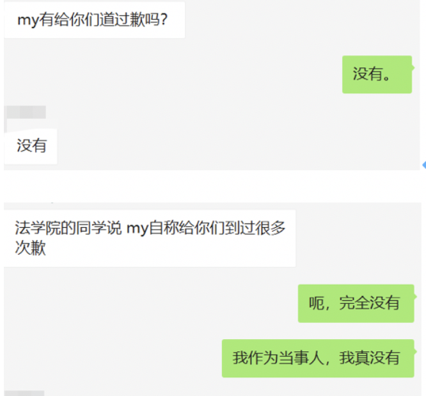Click the tail pointer of the '没有。' bubble

coord(413,68)
